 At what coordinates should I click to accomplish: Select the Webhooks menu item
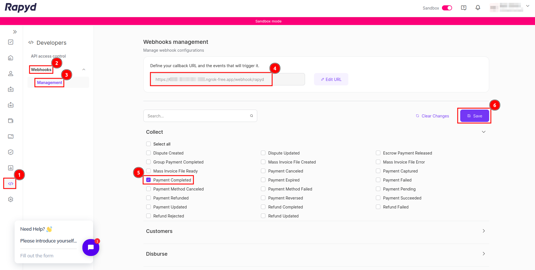tap(41, 70)
